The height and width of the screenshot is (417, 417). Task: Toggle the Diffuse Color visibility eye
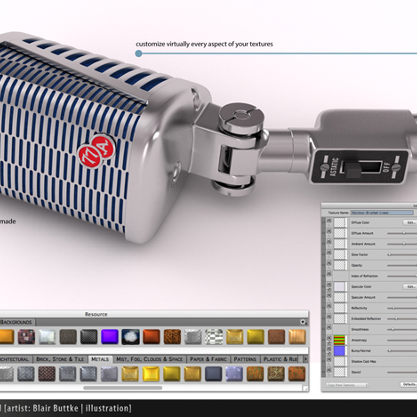coord(329,220)
